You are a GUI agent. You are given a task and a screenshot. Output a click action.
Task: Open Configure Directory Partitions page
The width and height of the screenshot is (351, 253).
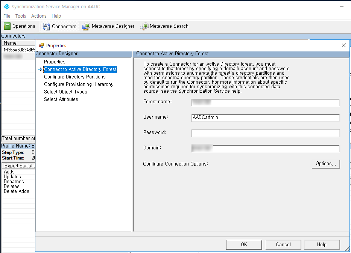click(75, 77)
